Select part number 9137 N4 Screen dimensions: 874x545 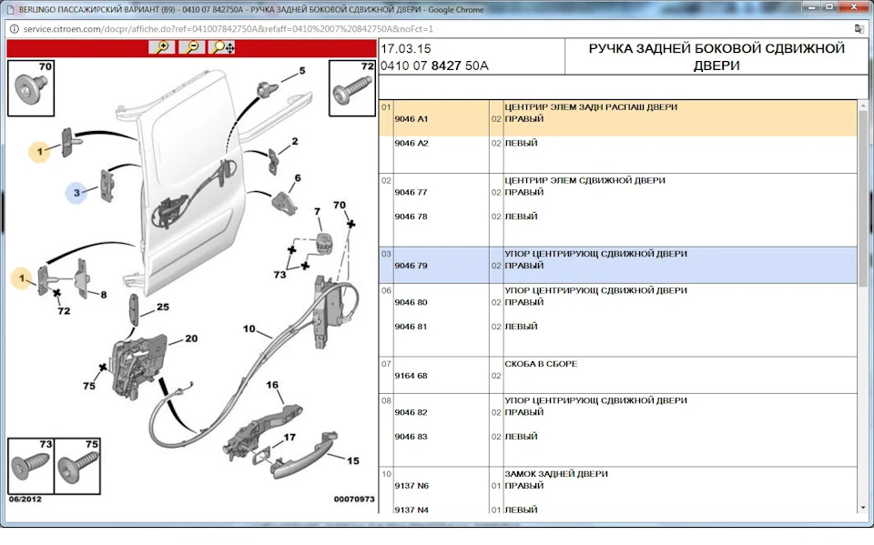(412, 510)
